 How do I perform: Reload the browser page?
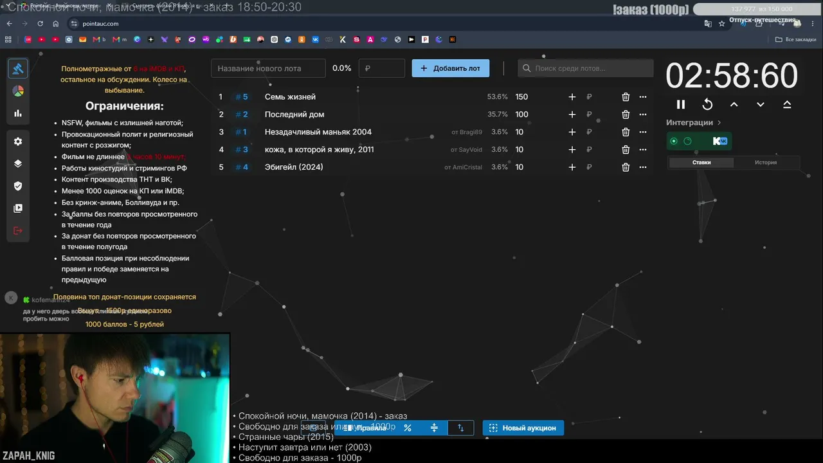point(41,23)
